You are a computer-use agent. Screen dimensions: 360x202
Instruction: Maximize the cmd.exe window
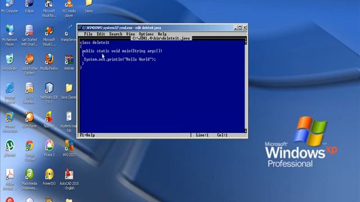coord(240,27)
